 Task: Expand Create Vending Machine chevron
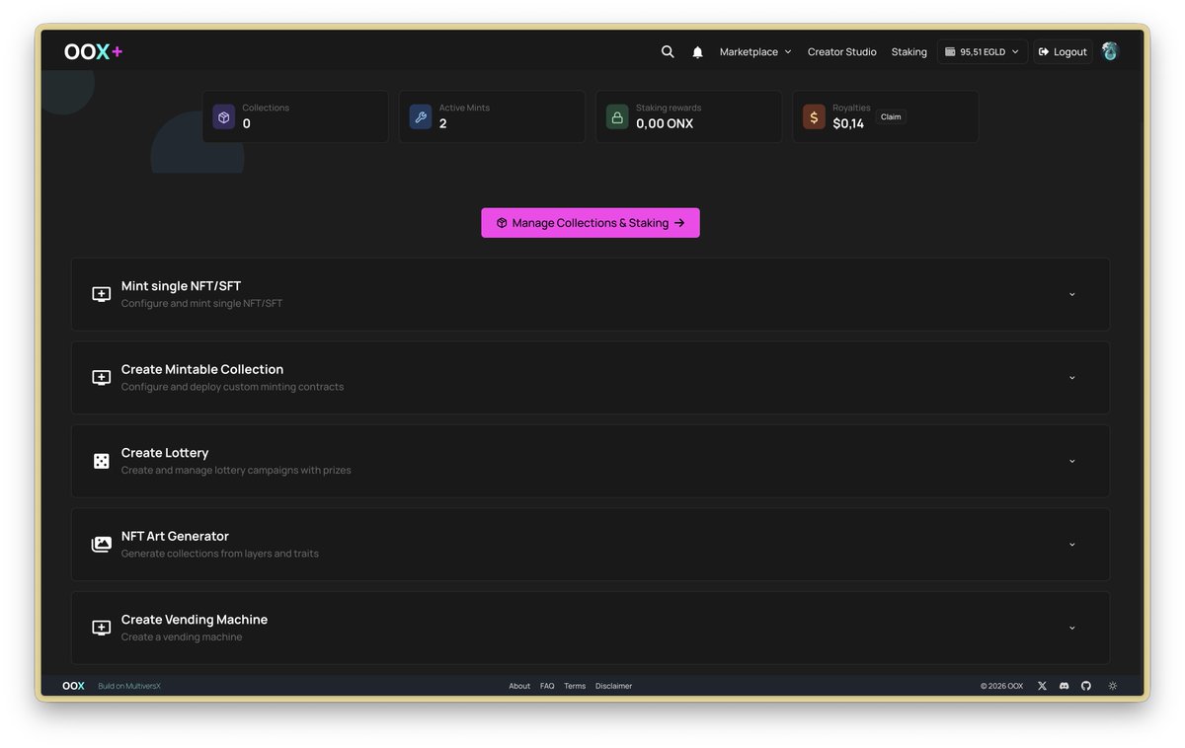[x=1071, y=628]
